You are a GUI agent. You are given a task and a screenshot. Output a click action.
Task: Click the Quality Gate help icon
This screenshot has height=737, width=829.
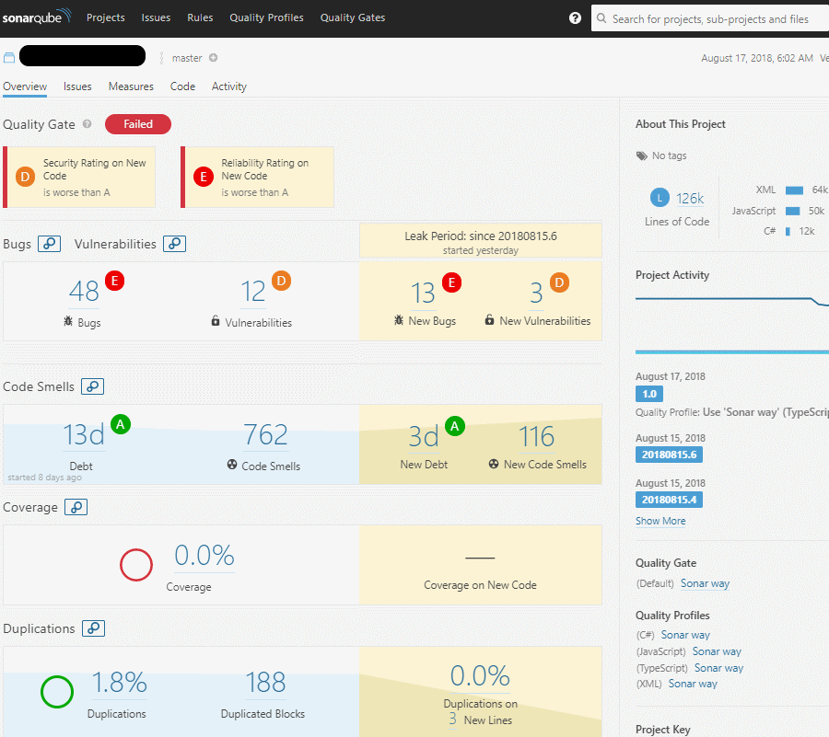(x=88, y=124)
